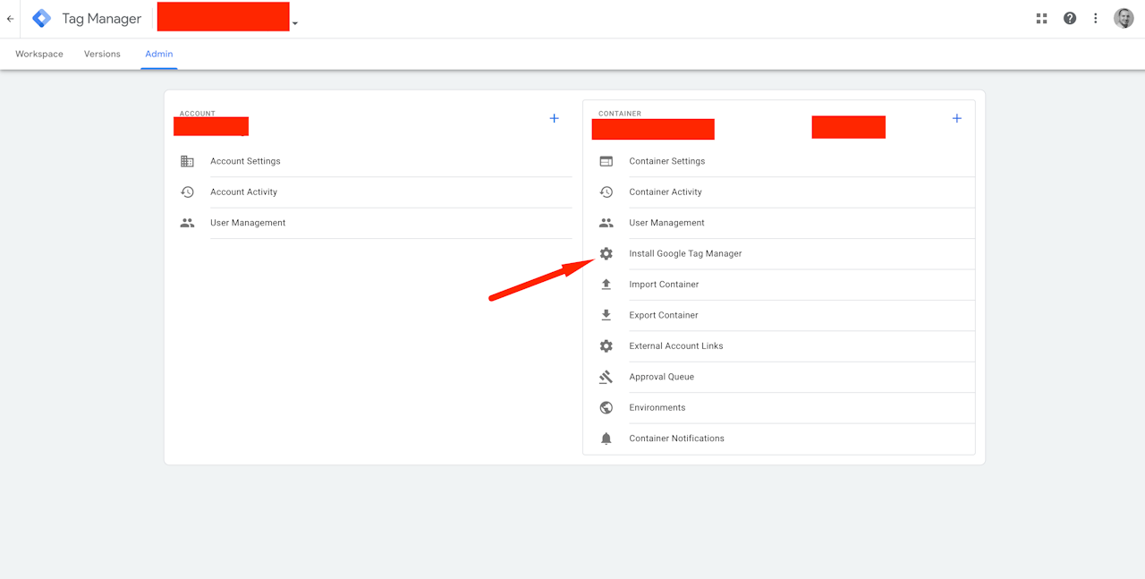Select the Admin tab
This screenshot has height=579, width=1145.
[x=159, y=54]
